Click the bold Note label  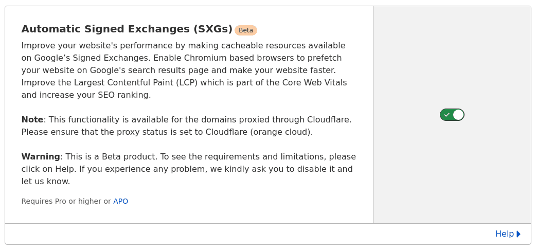32,120
